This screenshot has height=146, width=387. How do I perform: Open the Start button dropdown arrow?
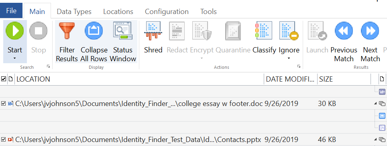tap(14, 58)
